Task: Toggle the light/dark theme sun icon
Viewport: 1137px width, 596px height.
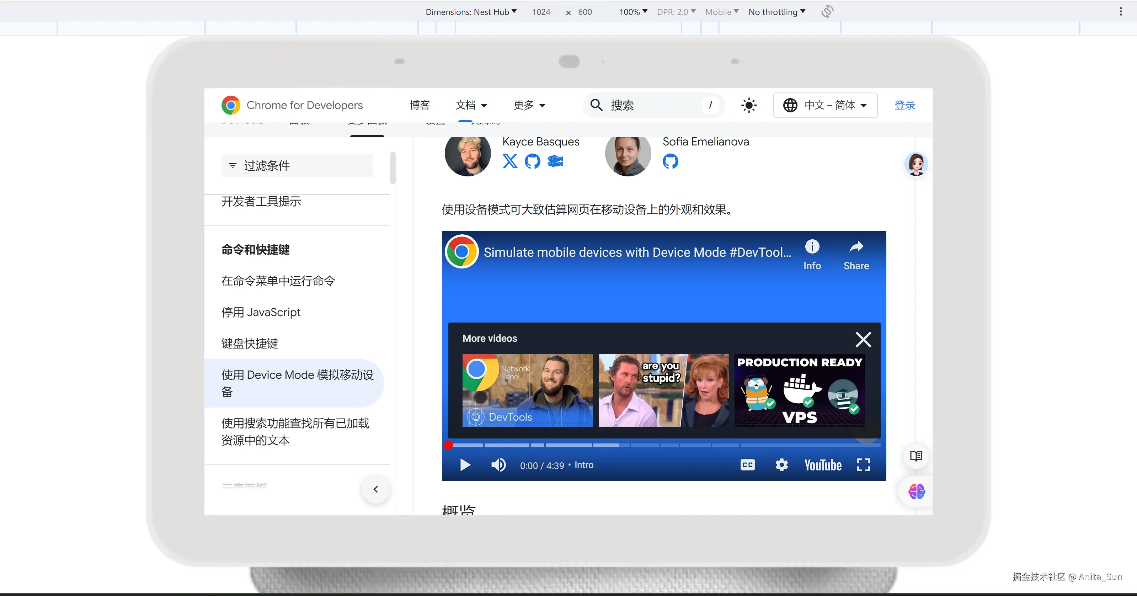Action: [x=749, y=106]
